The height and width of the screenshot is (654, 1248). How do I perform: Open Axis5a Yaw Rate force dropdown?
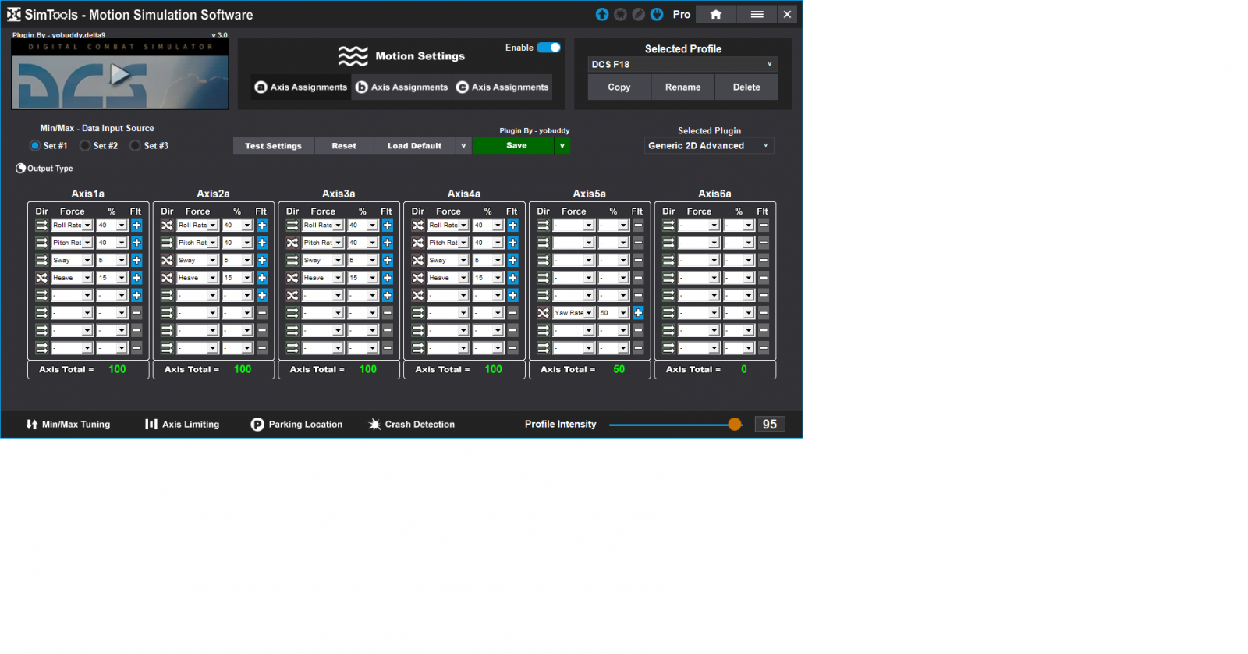point(574,313)
